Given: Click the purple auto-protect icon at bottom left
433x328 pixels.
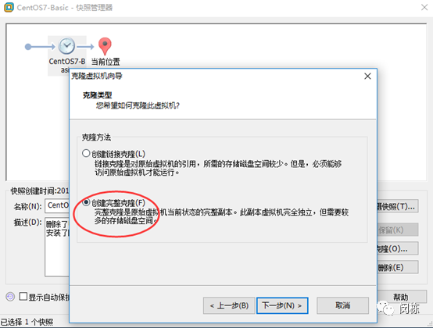Looking at the screenshot, I should 10,297.
